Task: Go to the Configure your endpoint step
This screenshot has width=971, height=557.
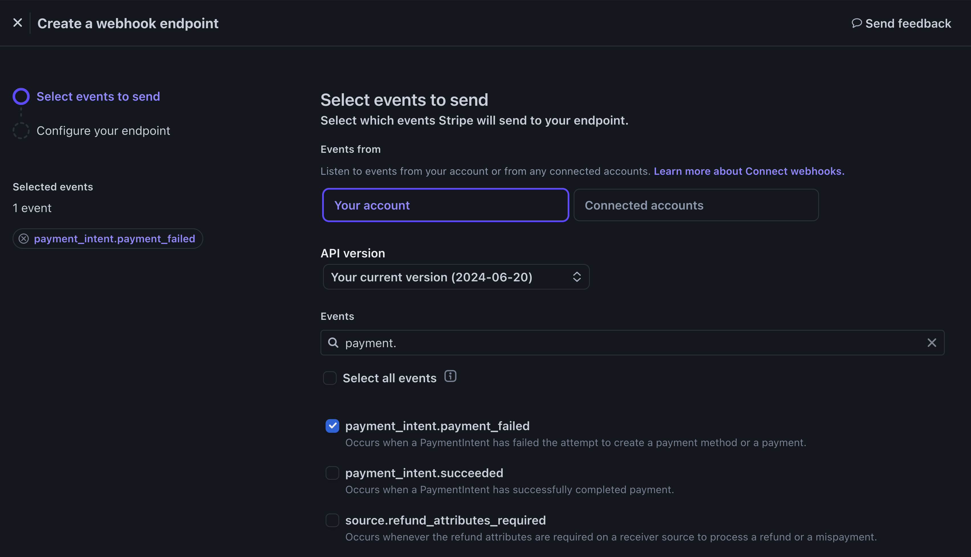Action: pyautogui.click(x=103, y=131)
